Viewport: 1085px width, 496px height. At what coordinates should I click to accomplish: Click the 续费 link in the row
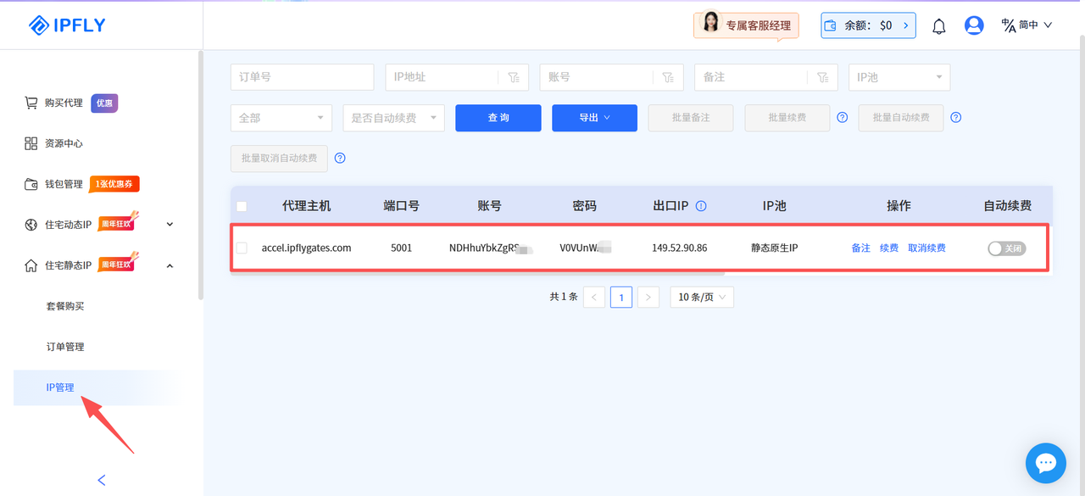click(889, 248)
